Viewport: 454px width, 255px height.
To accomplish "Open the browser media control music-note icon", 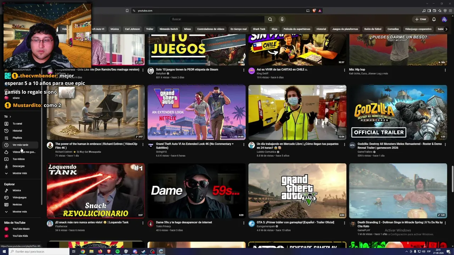I will pyautogui.click(x=425, y=11).
